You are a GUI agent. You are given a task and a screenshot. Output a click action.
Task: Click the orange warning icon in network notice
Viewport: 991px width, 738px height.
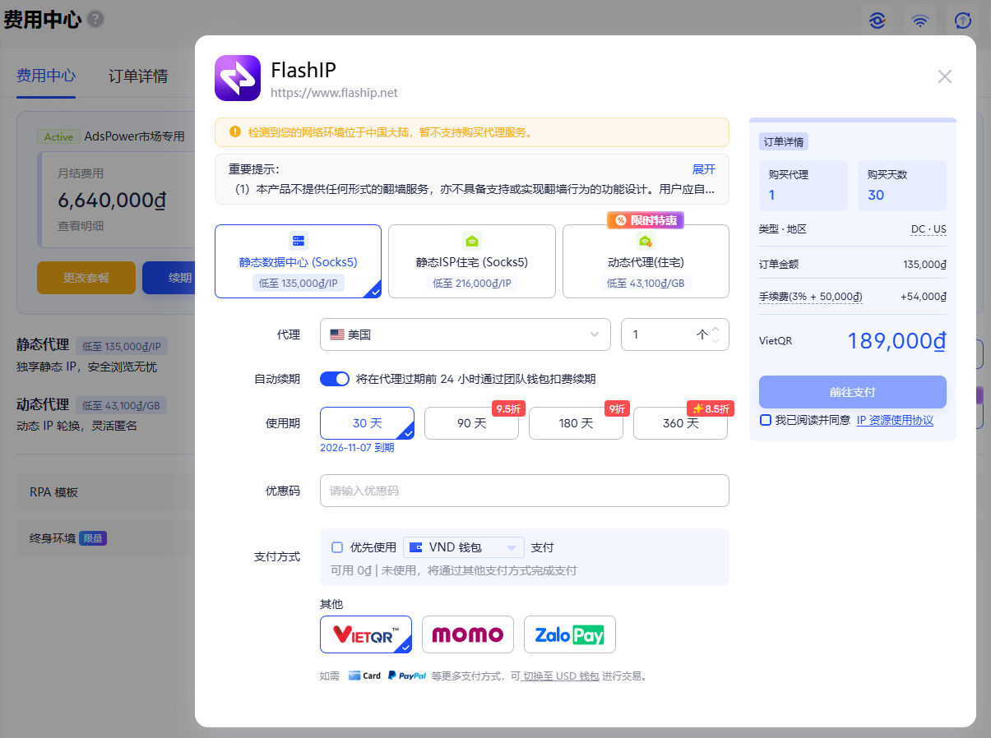pos(235,131)
